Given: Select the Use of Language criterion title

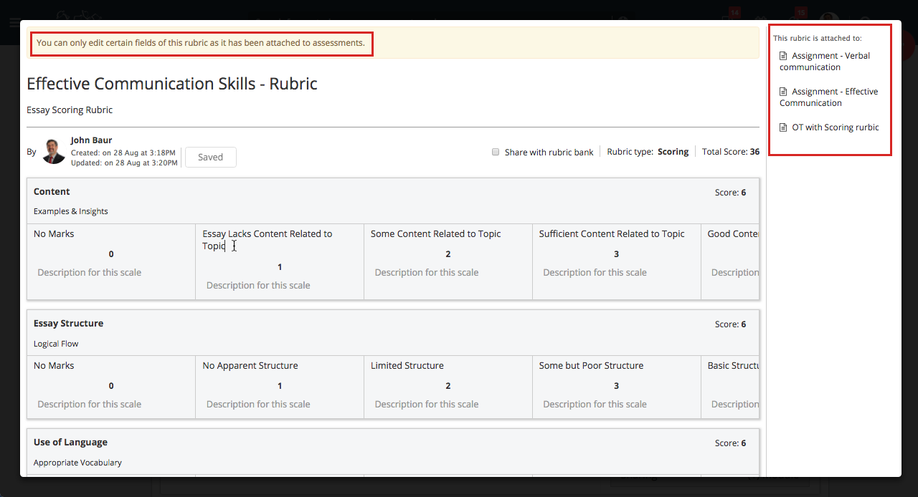Looking at the screenshot, I should click(70, 443).
